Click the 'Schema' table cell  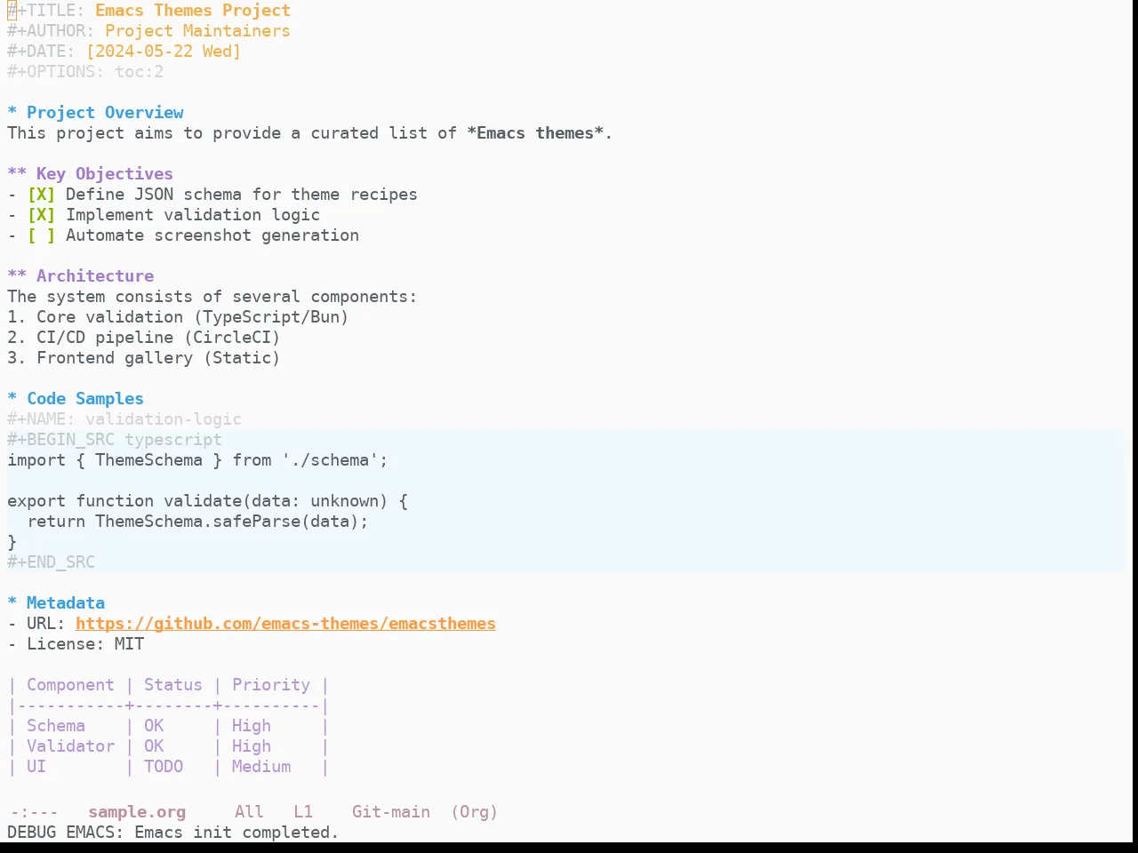click(56, 726)
